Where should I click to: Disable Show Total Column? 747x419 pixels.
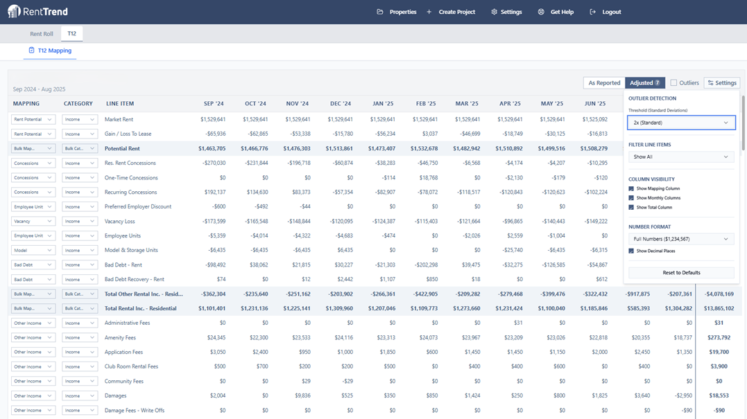630,208
